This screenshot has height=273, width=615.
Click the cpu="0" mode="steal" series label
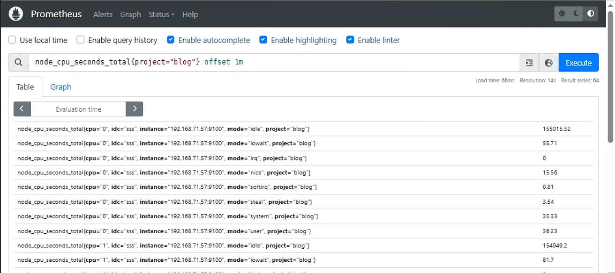coord(165,201)
